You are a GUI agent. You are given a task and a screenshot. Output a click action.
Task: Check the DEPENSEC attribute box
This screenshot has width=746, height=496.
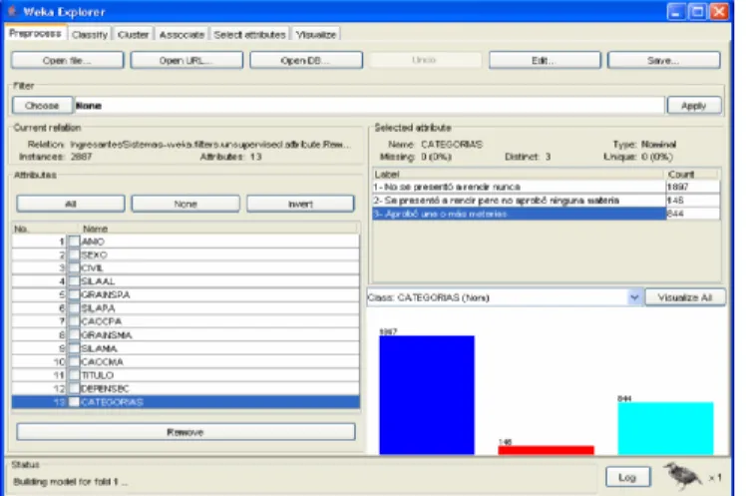click(74, 388)
